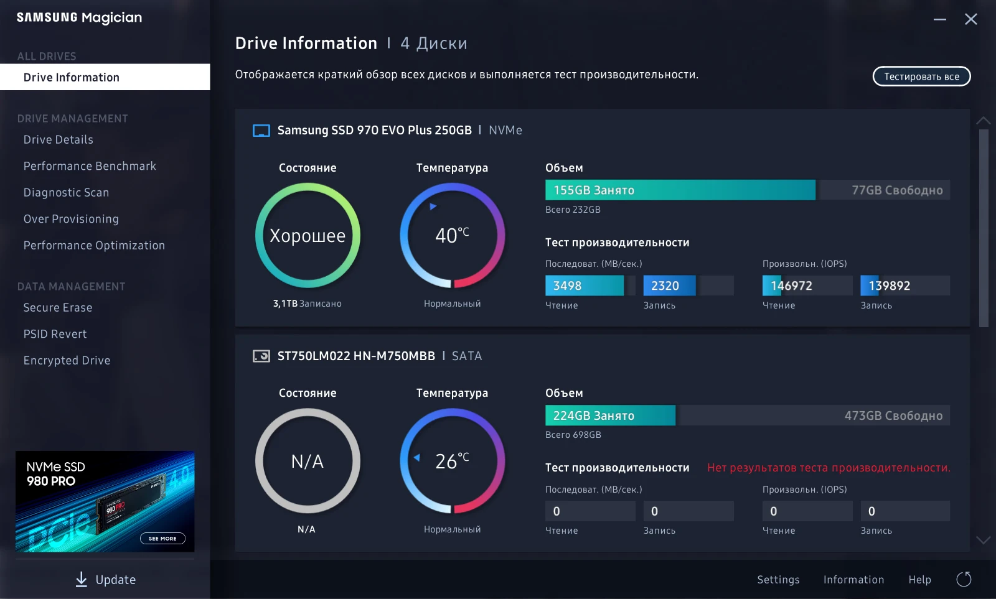
Task: Click the Хорошее health status ring
Action: pos(308,236)
